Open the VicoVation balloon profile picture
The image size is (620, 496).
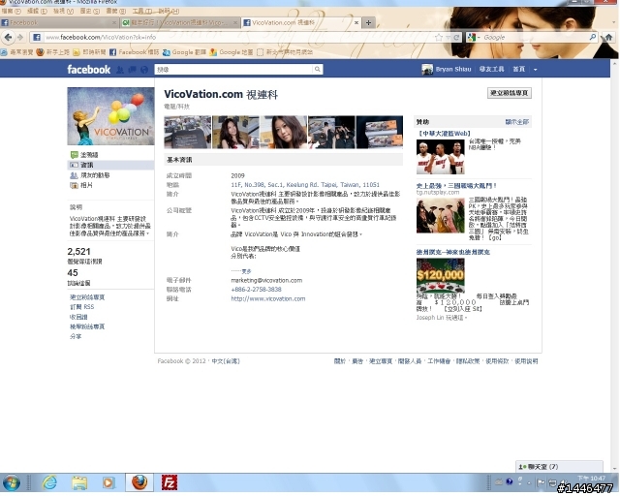110,116
